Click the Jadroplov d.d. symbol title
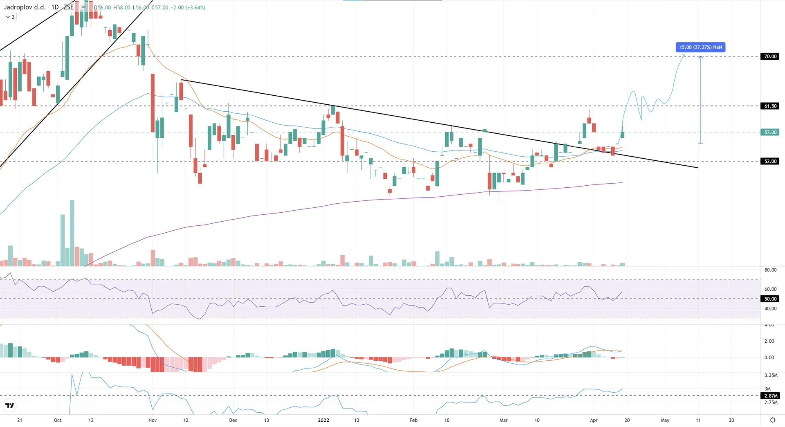The height and width of the screenshot is (427, 785). 25,7
